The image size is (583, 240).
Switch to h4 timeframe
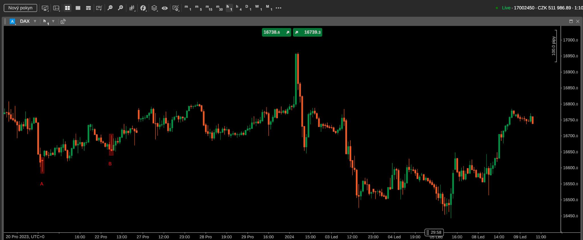tap(239, 8)
